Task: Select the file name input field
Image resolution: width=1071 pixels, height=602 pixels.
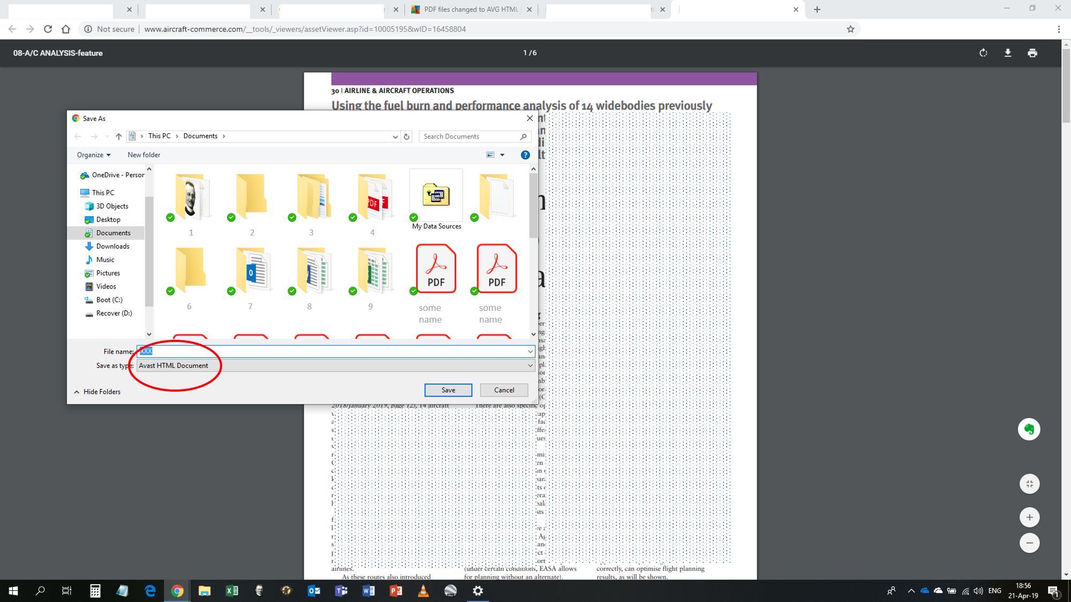Action: pos(321,351)
